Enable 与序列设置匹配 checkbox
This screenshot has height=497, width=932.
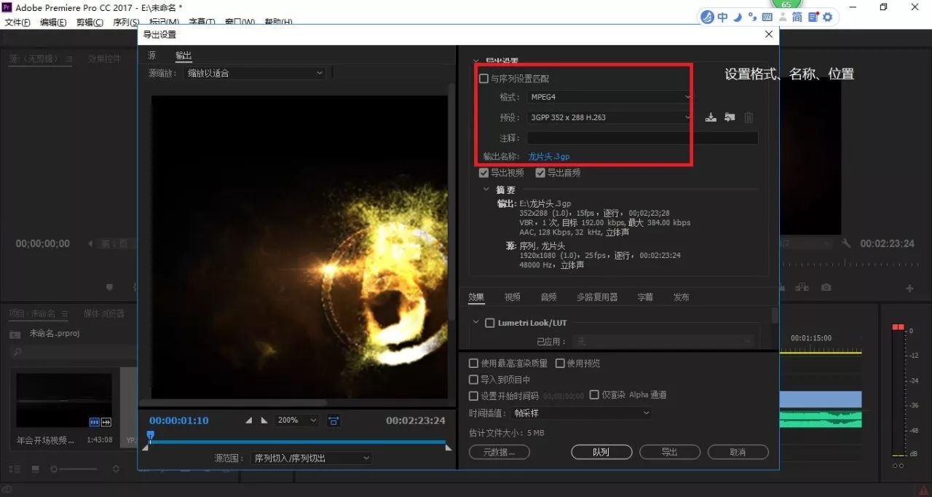click(x=483, y=78)
